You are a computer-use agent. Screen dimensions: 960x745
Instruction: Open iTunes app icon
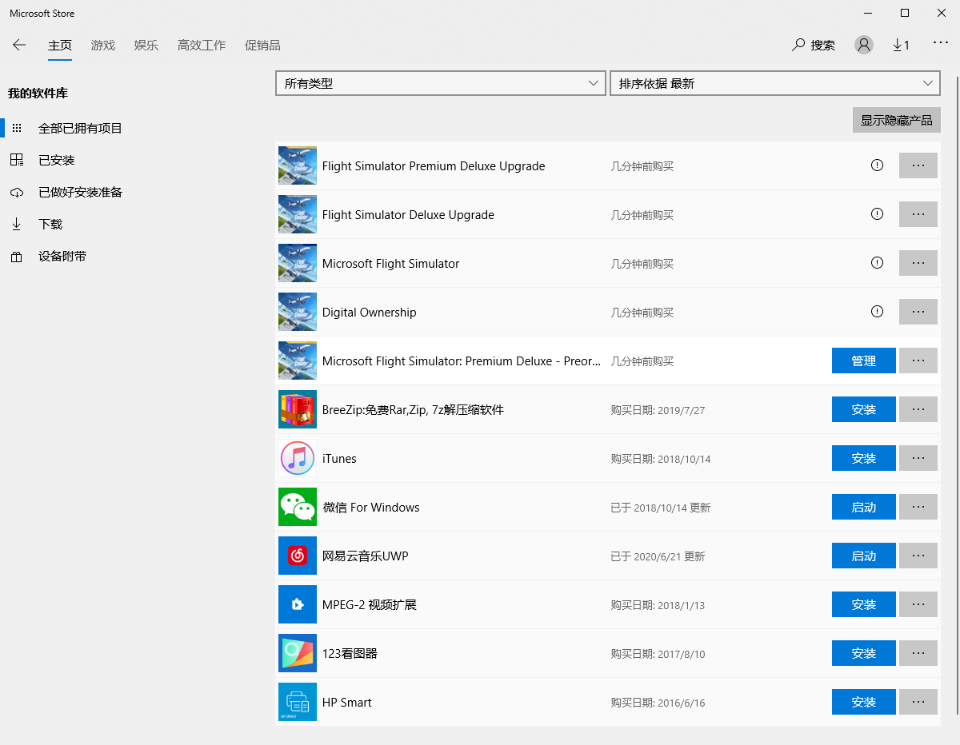(x=298, y=458)
